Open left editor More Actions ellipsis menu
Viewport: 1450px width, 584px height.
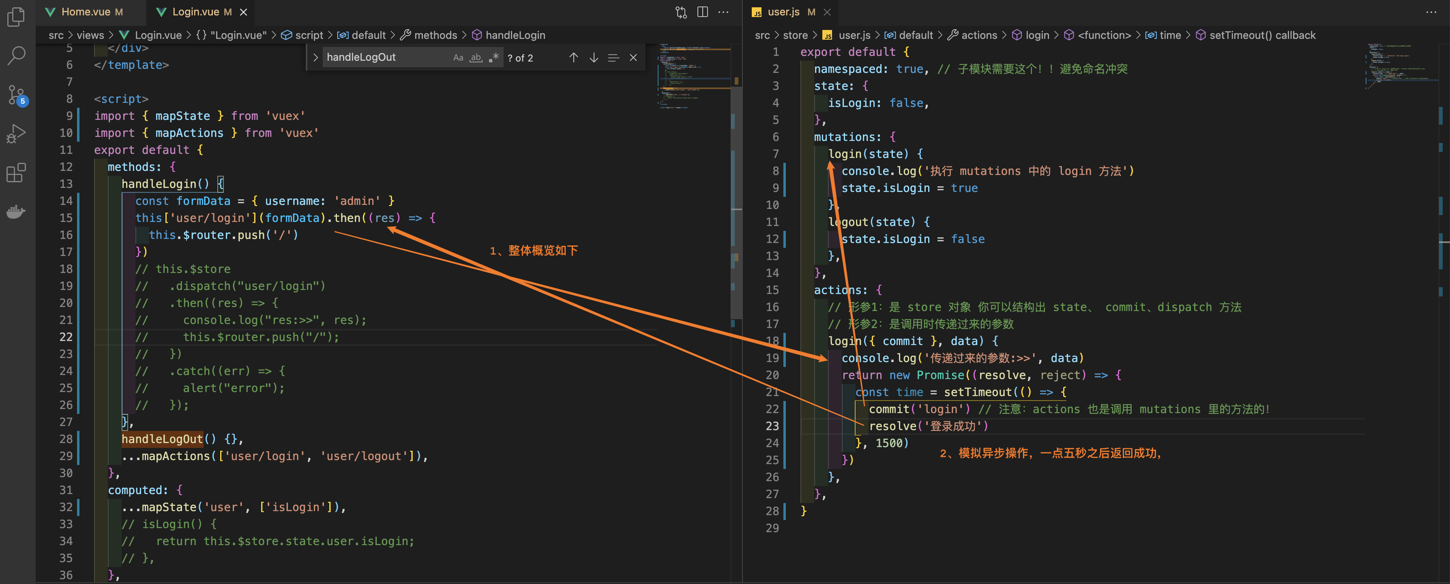(724, 12)
